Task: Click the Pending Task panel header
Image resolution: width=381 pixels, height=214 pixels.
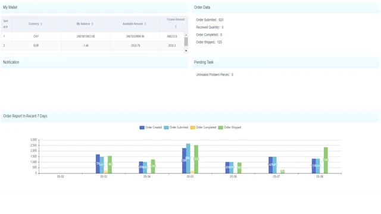Action: point(285,62)
